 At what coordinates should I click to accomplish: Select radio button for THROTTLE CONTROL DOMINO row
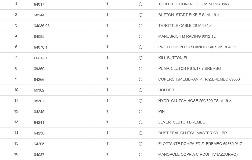coord(141,4)
